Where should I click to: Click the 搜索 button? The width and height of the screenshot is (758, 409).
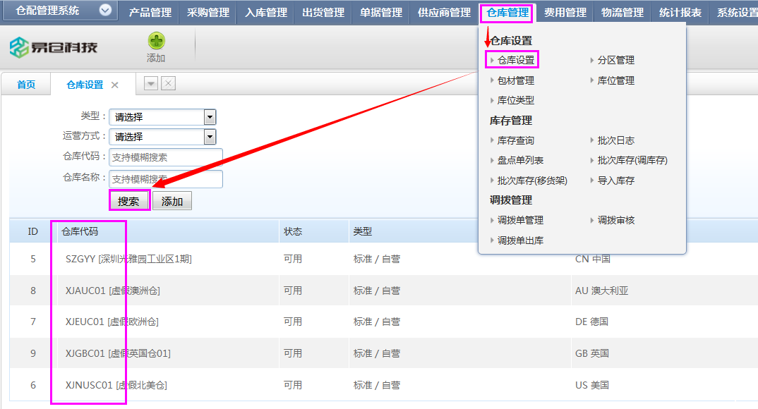tap(128, 200)
